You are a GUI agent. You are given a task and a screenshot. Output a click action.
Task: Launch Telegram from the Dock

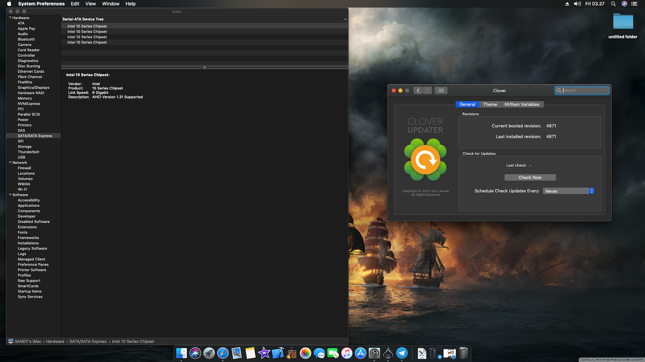[x=402, y=353]
